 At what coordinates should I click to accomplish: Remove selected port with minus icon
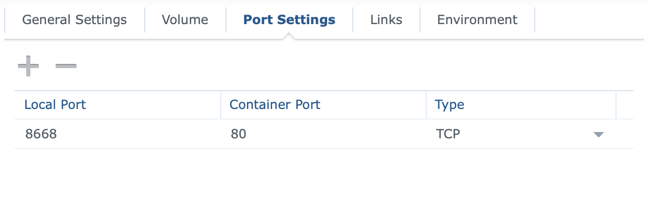point(66,66)
